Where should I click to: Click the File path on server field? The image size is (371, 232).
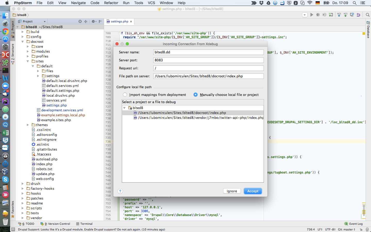point(208,76)
